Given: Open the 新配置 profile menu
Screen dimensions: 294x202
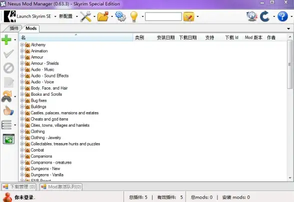Looking at the screenshot, I should 66,16.
